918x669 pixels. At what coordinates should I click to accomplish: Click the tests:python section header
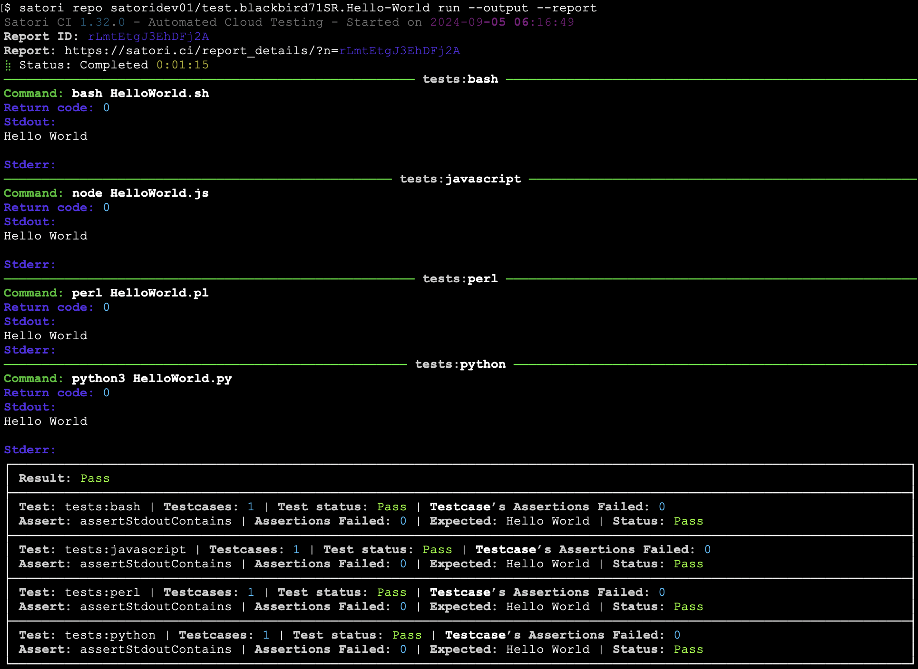tap(460, 364)
